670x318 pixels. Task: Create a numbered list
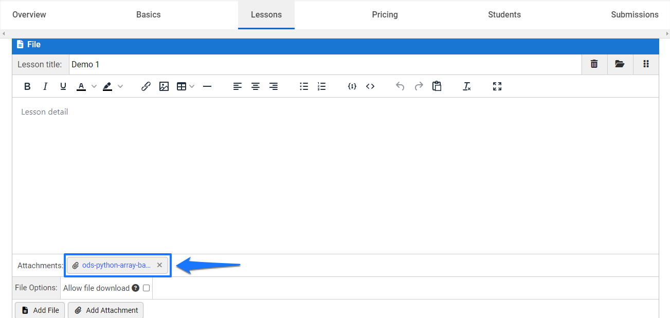tap(322, 86)
